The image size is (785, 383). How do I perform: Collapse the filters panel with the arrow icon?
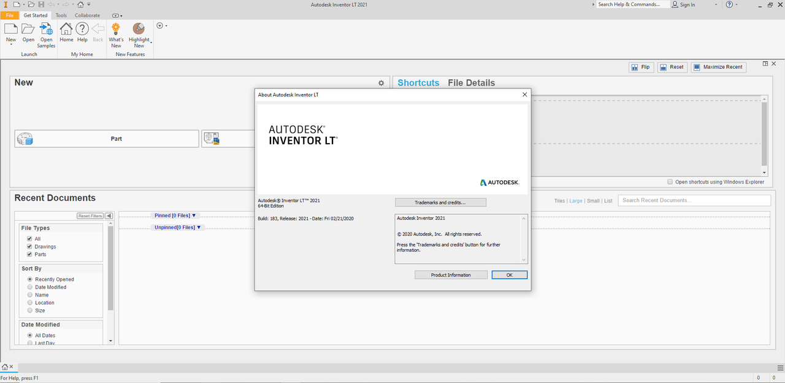(x=109, y=216)
